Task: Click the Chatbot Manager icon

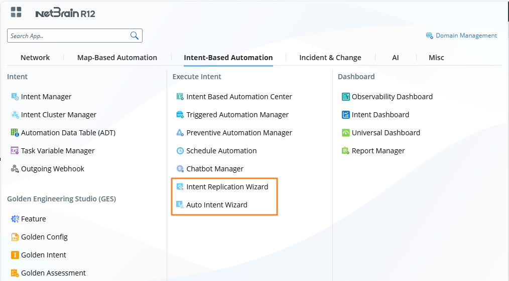Action: (180, 169)
